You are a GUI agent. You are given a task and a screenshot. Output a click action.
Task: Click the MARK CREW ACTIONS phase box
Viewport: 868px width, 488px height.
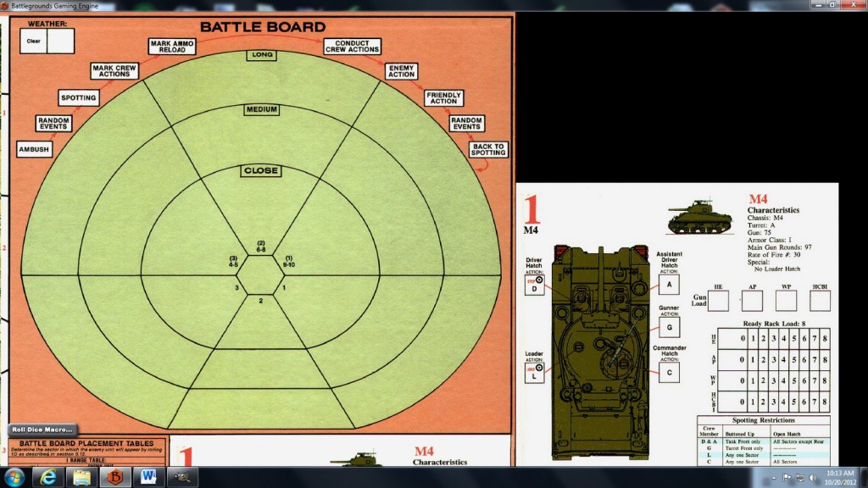[114, 71]
